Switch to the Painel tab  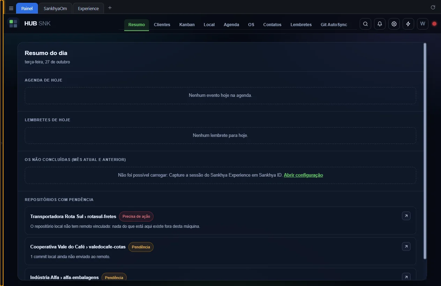pyautogui.click(x=27, y=8)
